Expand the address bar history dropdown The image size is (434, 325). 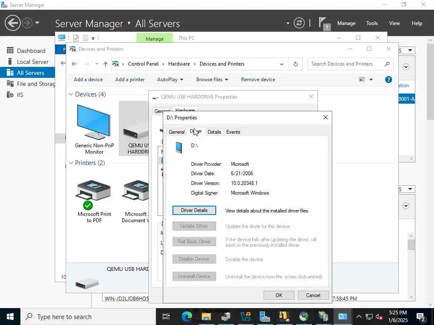coord(282,64)
